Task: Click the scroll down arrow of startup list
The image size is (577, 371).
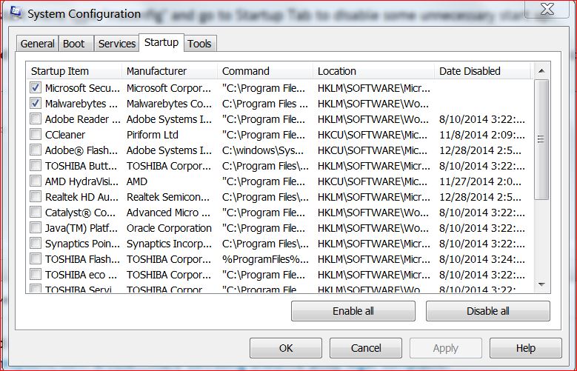Action: click(x=541, y=284)
